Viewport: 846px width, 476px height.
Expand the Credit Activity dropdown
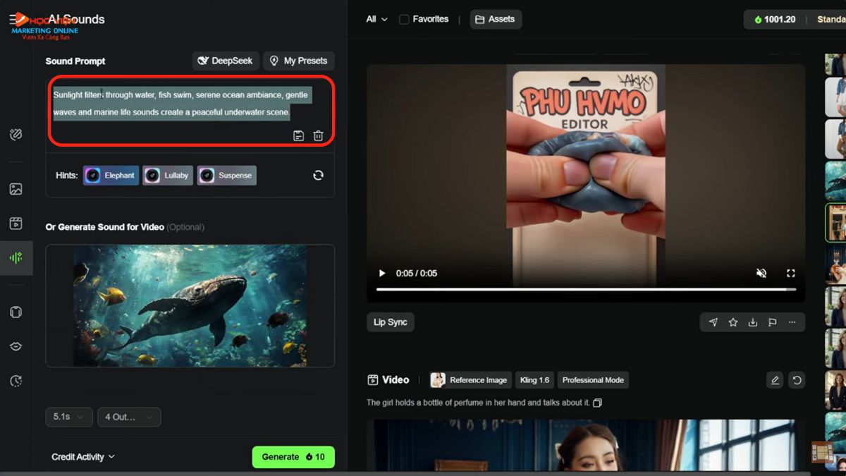(83, 457)
